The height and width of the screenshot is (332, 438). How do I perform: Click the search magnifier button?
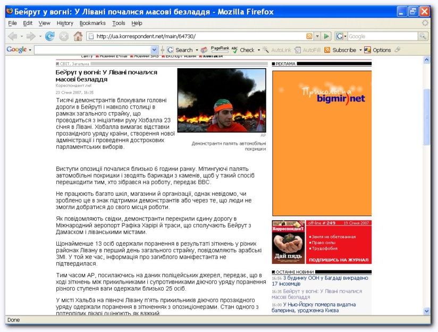(x=423, y=36)
